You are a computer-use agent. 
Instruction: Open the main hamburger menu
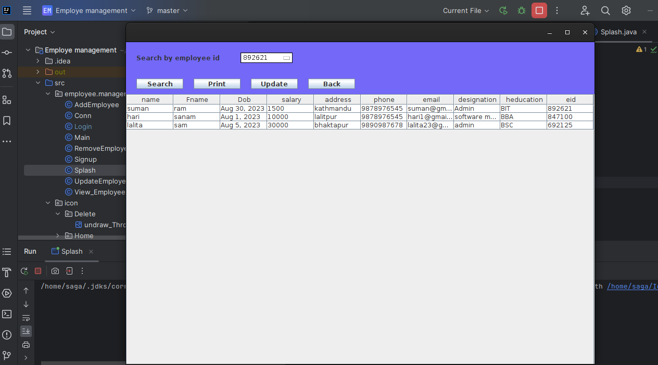coord(27,10)
